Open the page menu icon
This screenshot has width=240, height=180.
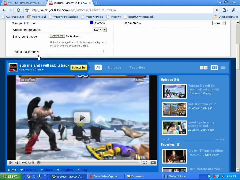(225, 10)
